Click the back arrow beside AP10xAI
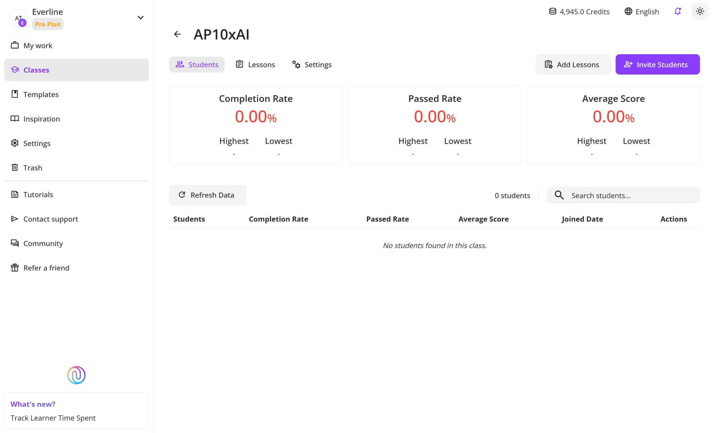The height and width of the screenshot is (433, 716). pyautogui.click(x=177, y=34)
